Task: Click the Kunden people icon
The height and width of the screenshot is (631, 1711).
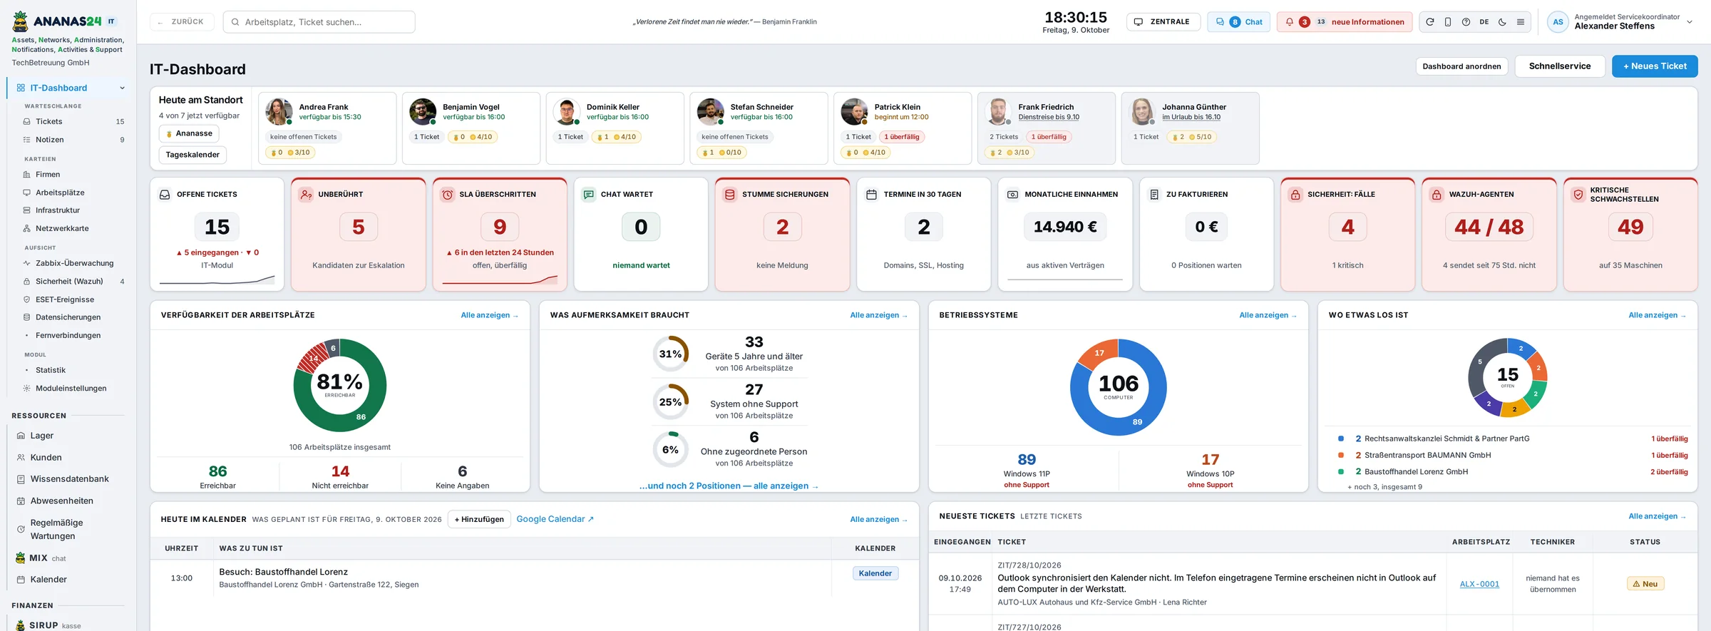Action: (21, 458)
